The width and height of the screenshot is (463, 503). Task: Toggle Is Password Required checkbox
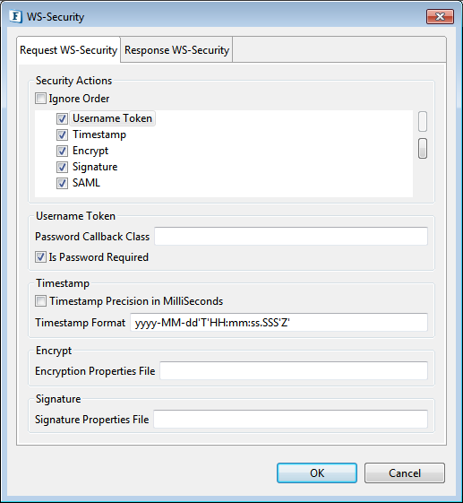[40, 257]
